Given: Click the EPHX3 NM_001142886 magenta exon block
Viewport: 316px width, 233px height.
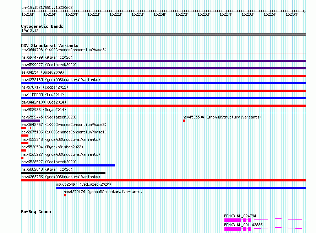Looking at the screenshot, I should click(x=233, y=229).
